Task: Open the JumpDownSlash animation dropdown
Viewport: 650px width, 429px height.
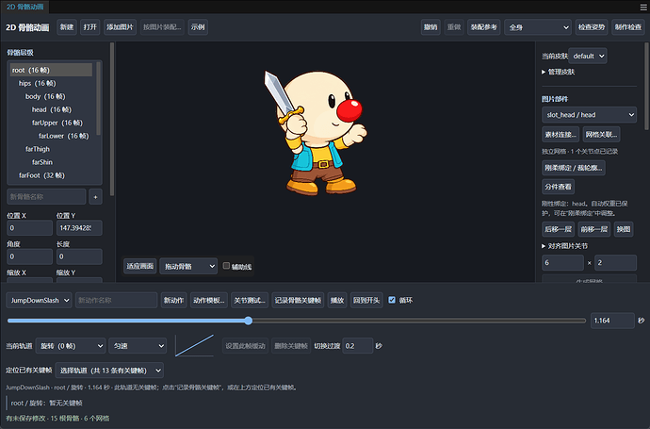Action: [x=39, y=300]
